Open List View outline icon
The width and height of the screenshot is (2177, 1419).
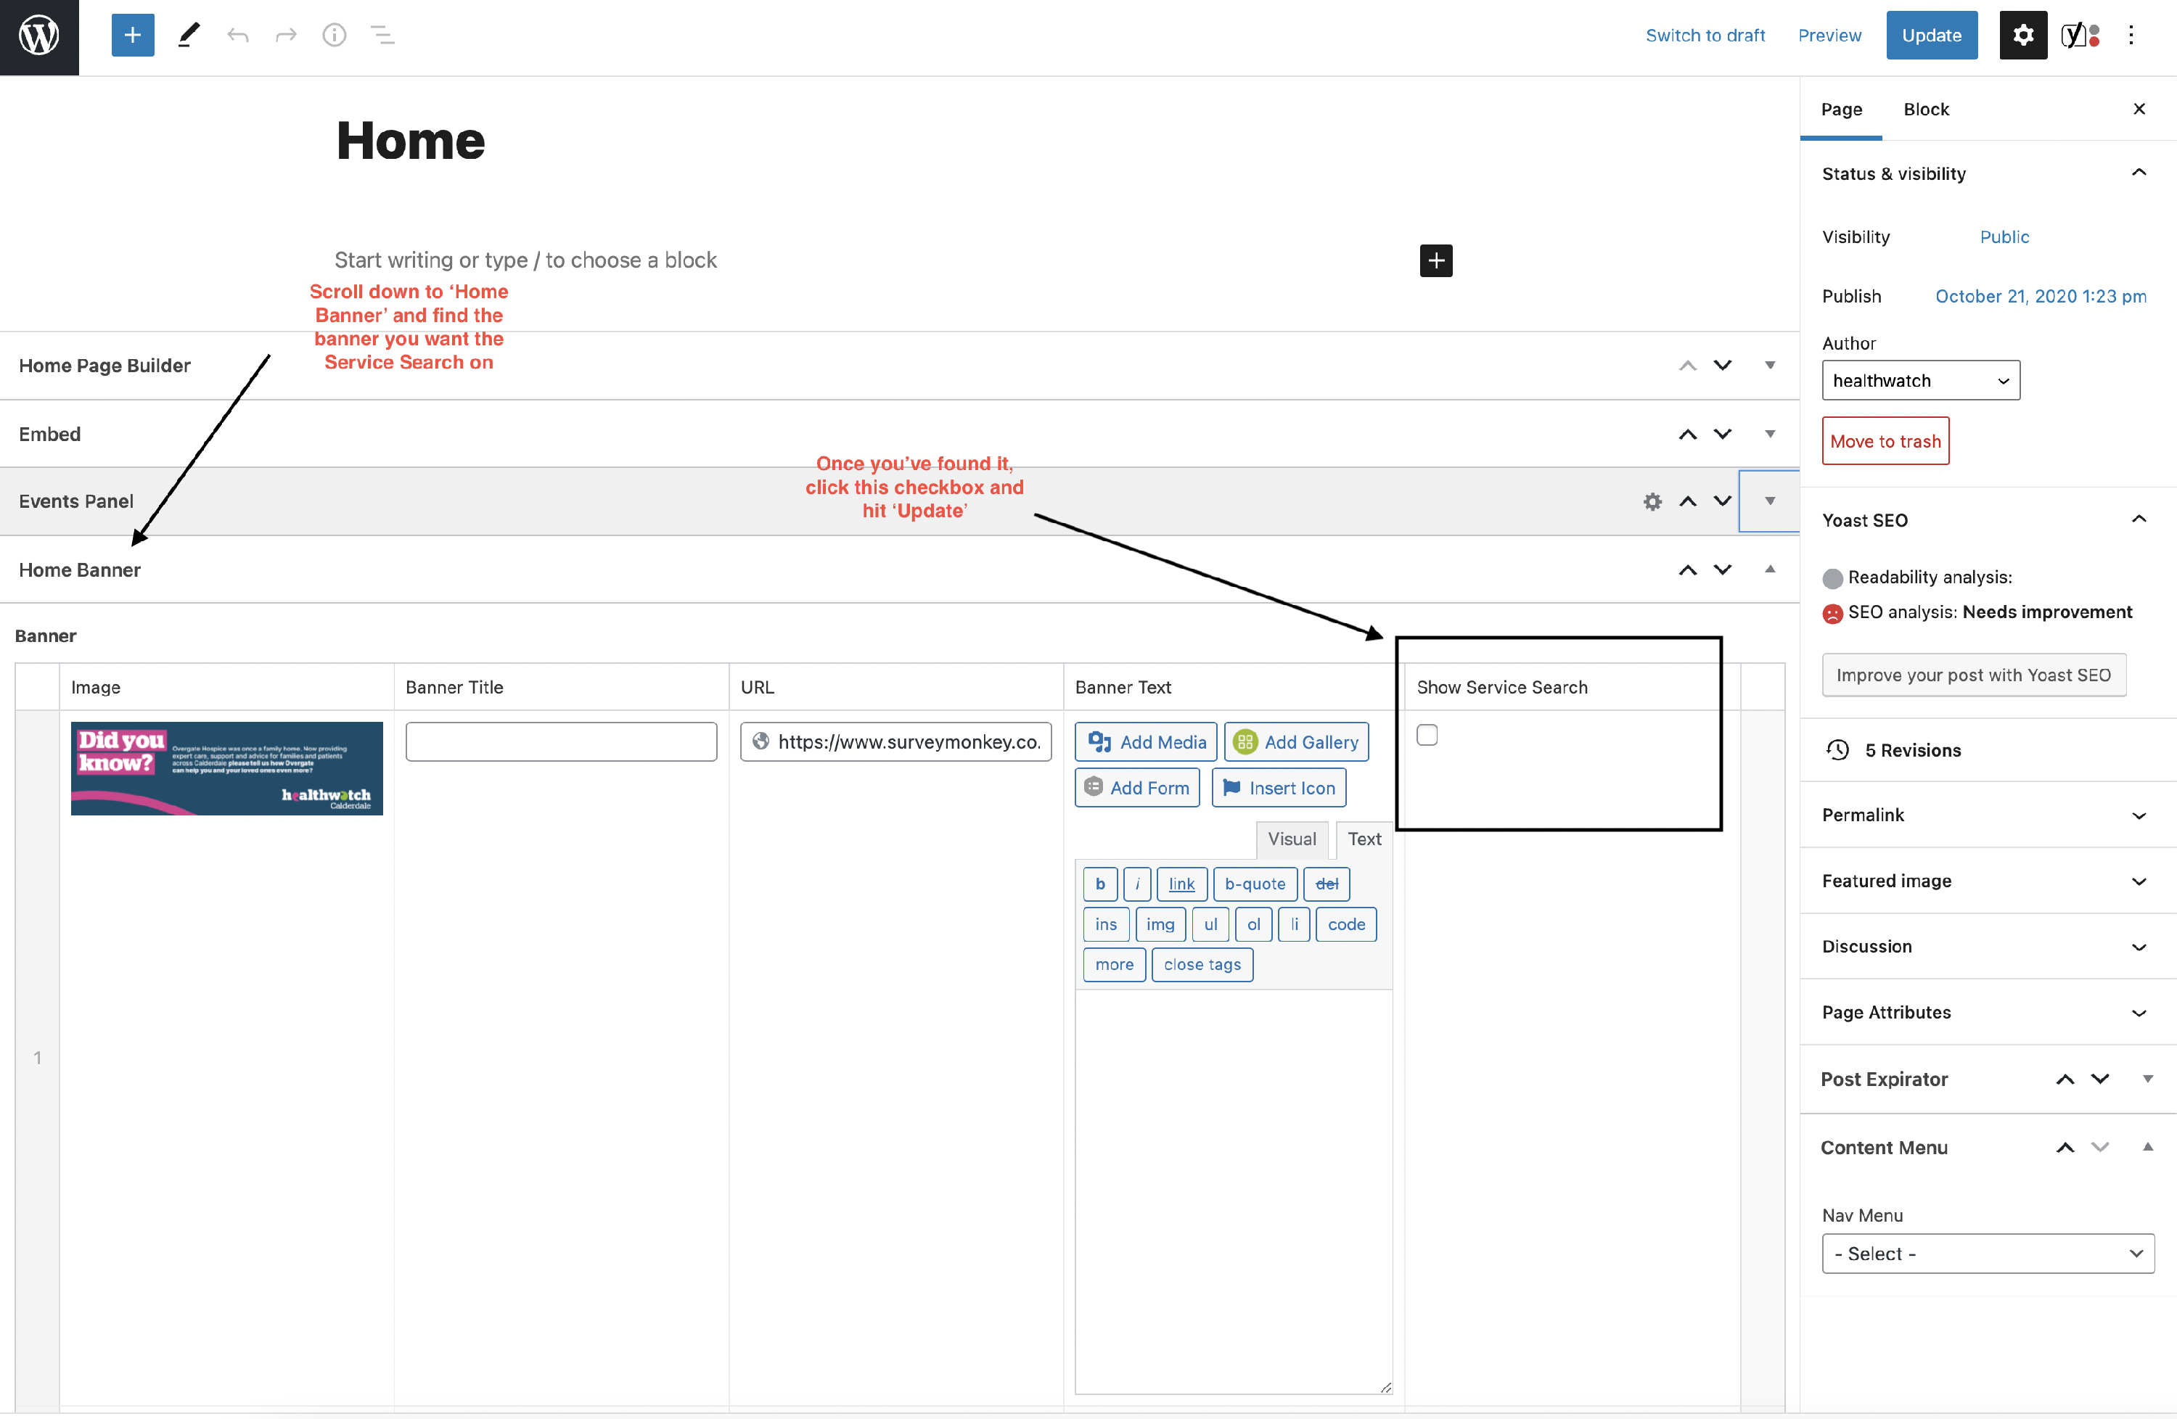click(x=382, y=36)
